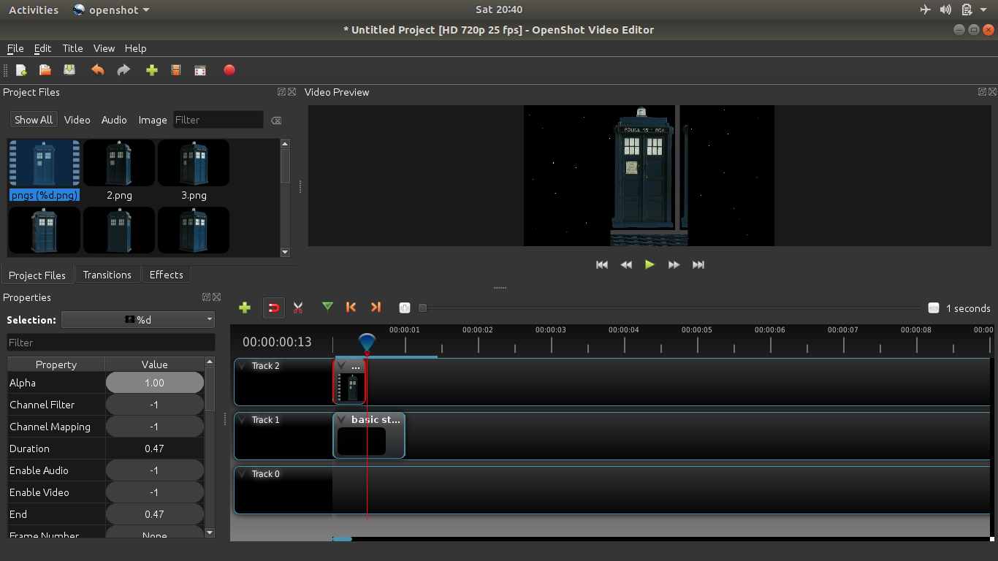
Task: Undock the Properties panel
Action: 206,297
